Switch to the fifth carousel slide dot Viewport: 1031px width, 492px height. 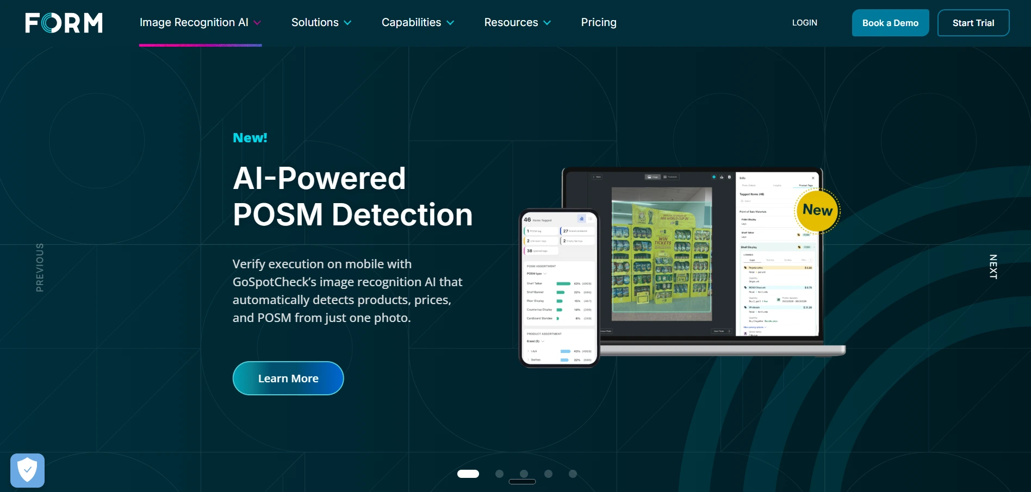573,474
